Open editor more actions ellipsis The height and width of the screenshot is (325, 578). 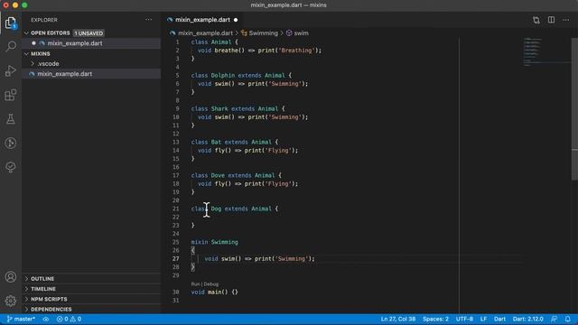pos(566,20)
